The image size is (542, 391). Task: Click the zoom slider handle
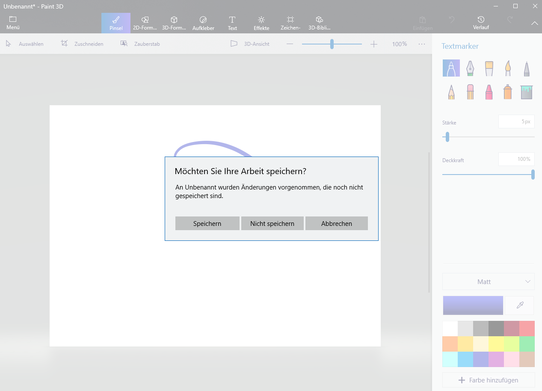pyautogui.click(x=332, y=44)
